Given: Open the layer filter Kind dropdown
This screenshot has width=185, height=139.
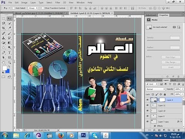Looking at the screenshot, I should (x=151, y=84).
